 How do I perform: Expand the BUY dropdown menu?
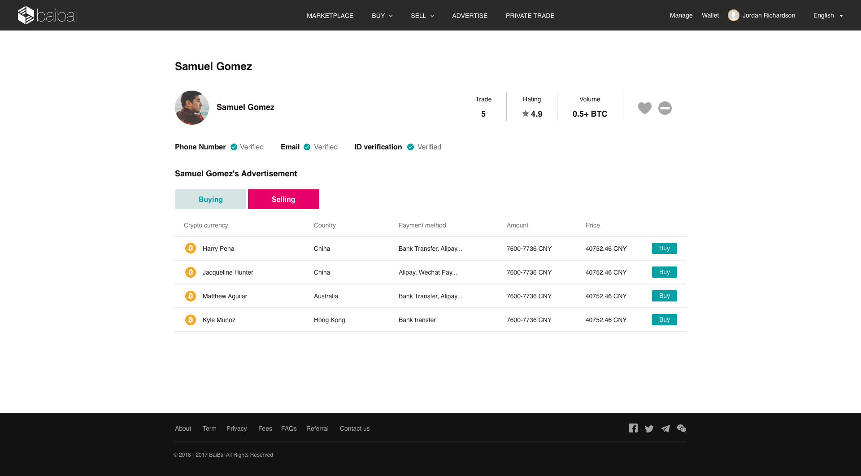click(382, 16)
